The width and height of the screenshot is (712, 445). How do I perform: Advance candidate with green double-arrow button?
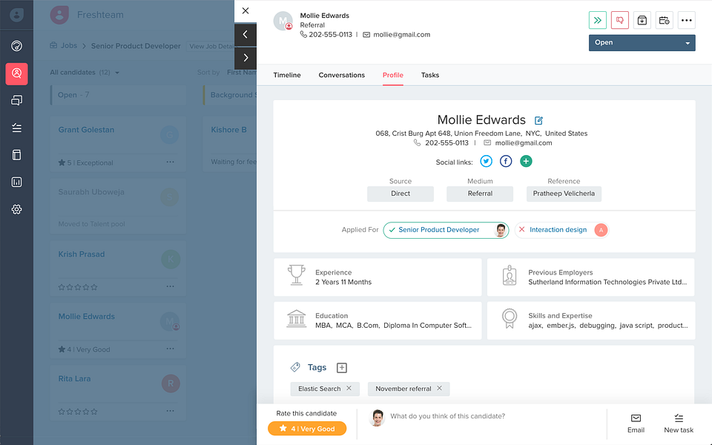click(598, 21)
